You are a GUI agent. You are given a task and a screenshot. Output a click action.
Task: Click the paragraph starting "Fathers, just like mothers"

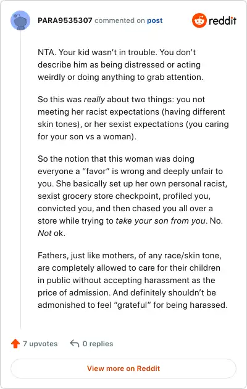click(x=133, y=281)
